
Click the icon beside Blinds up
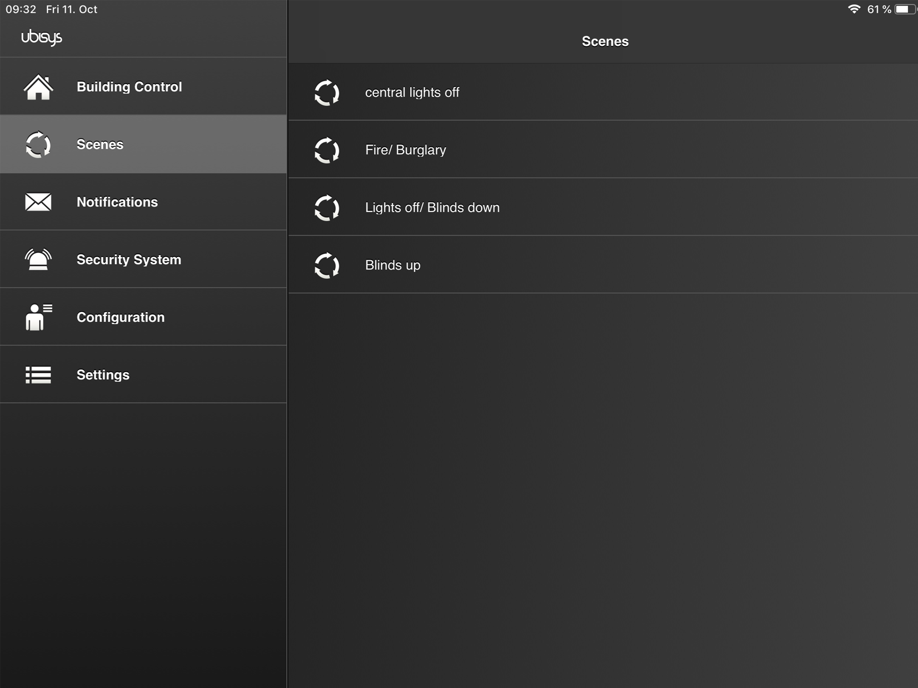pos(327,266)
